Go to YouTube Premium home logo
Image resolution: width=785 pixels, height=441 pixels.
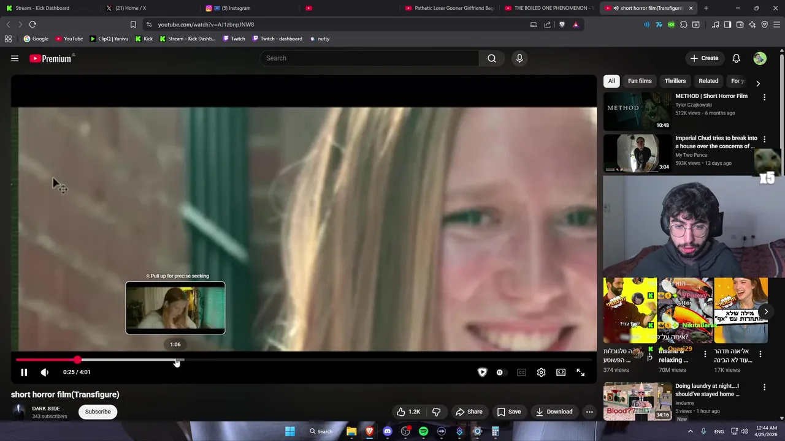tap(52, 58)
